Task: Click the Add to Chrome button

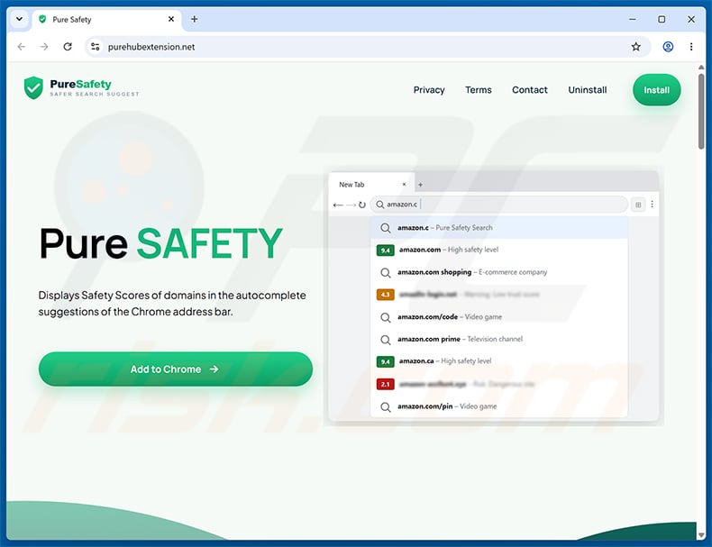Action: [x=176, y=369]
